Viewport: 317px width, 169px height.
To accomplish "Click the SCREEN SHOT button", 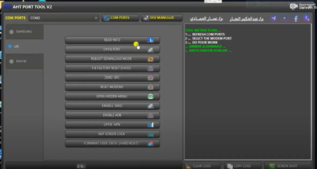I will 288,166.
